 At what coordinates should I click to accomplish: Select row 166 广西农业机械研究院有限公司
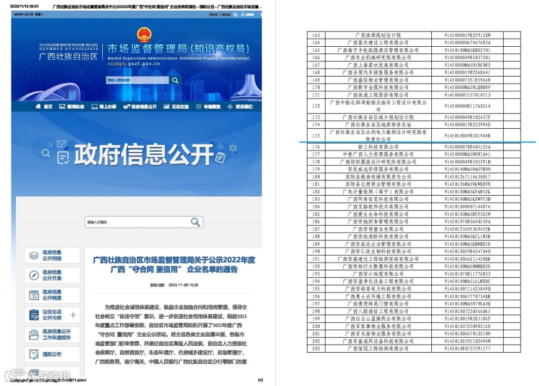413,58
